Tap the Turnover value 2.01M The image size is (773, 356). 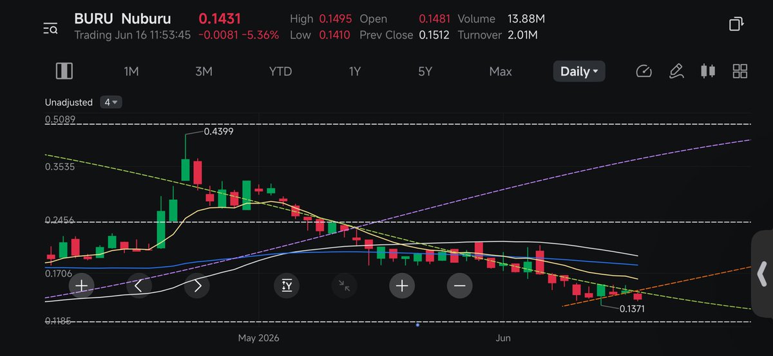coord(522,35)
